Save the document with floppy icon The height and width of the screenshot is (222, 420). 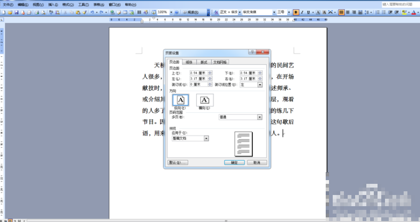(16, 12)
